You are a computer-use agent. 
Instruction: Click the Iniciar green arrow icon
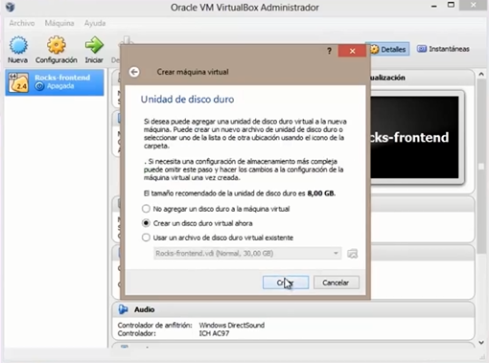click(94, 45)
